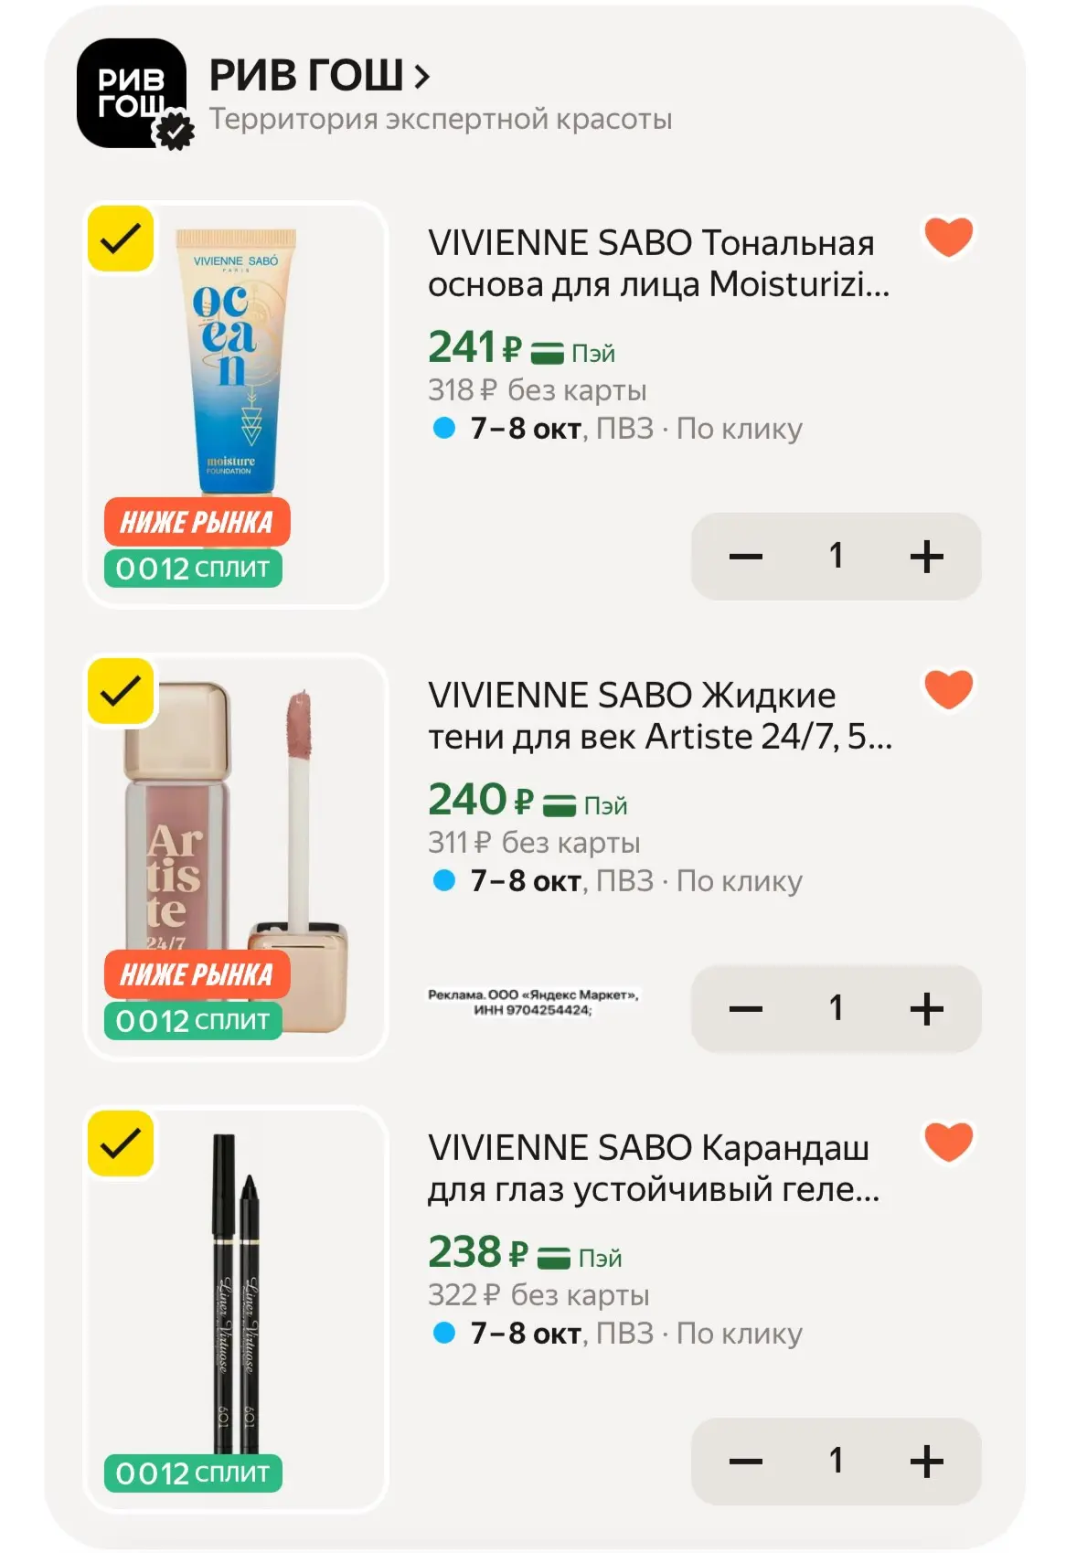
Task: Deselect the Карандаш для глаз checkbox
Action: (121, 1143)
